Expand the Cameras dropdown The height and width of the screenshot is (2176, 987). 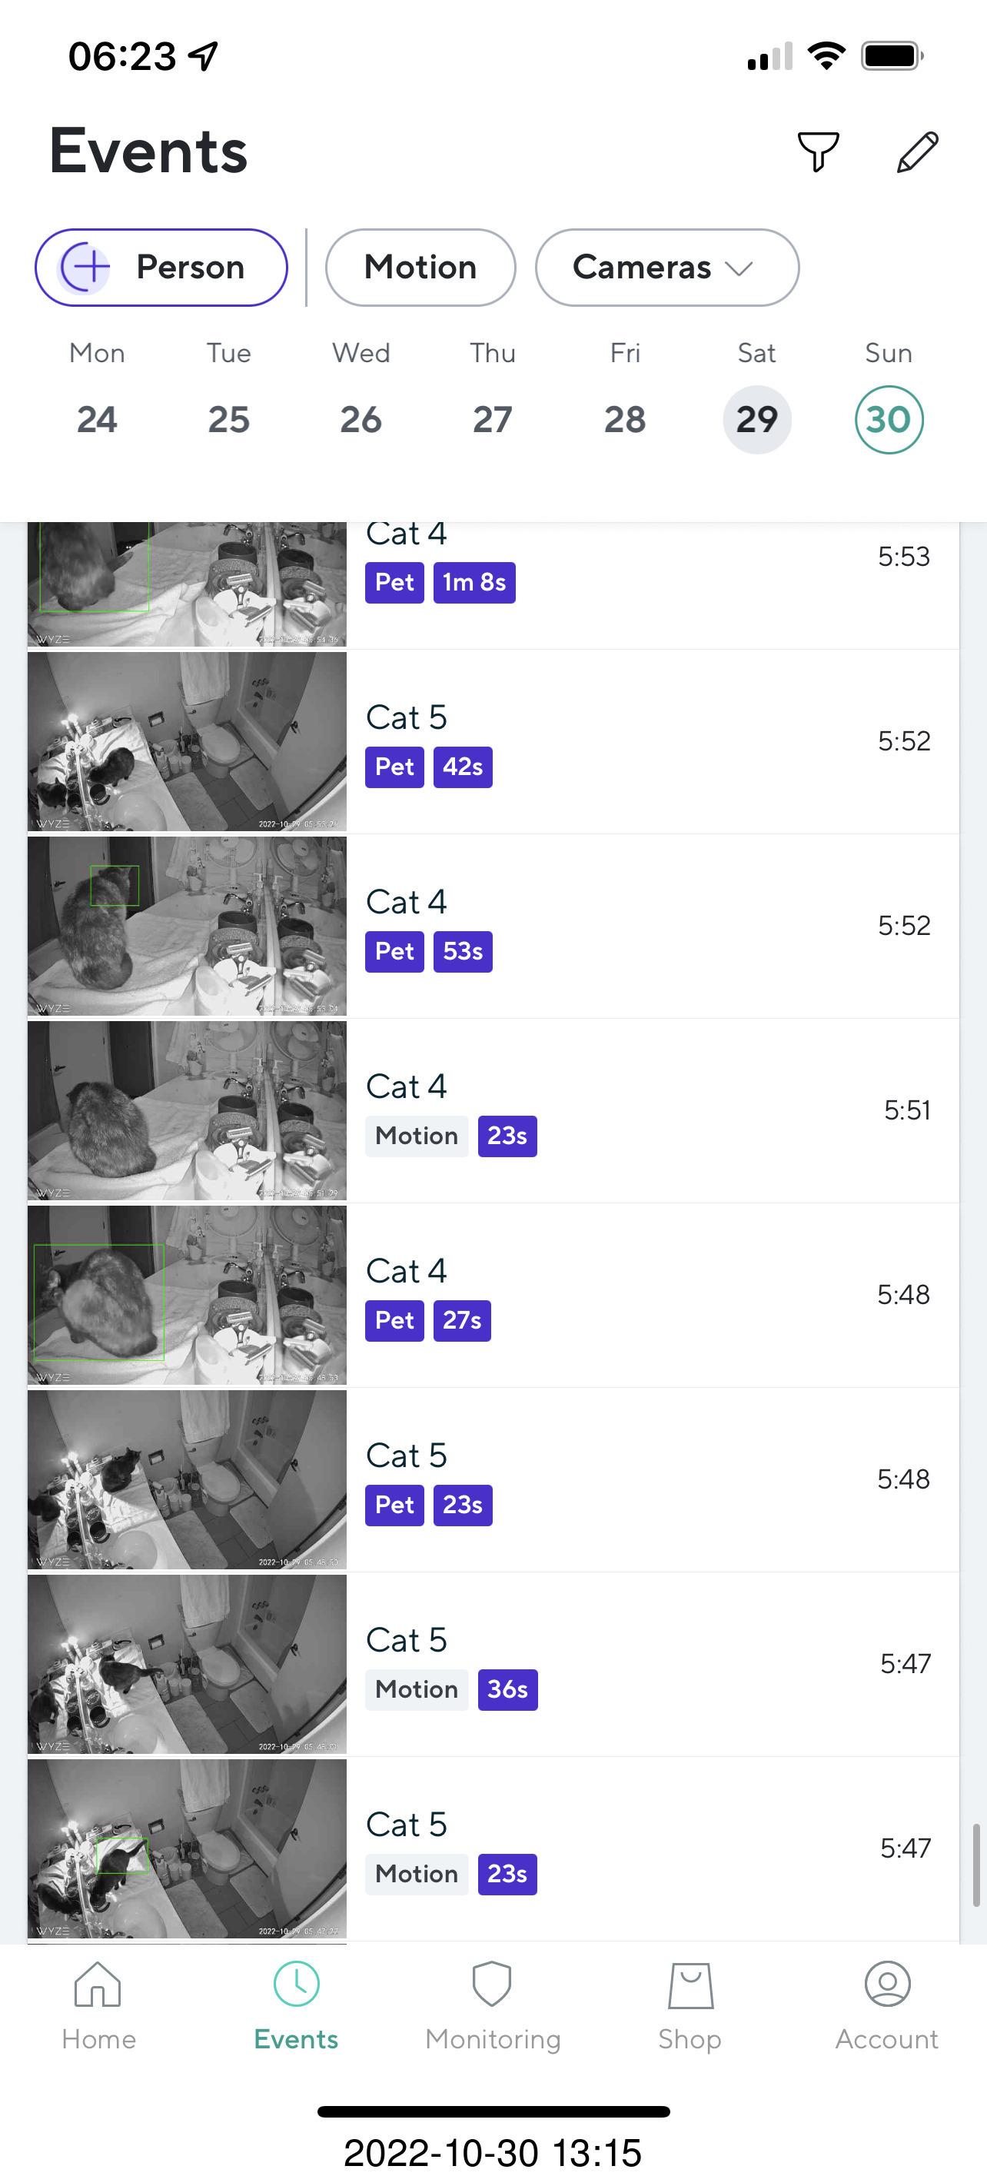(x=666, y=267)
